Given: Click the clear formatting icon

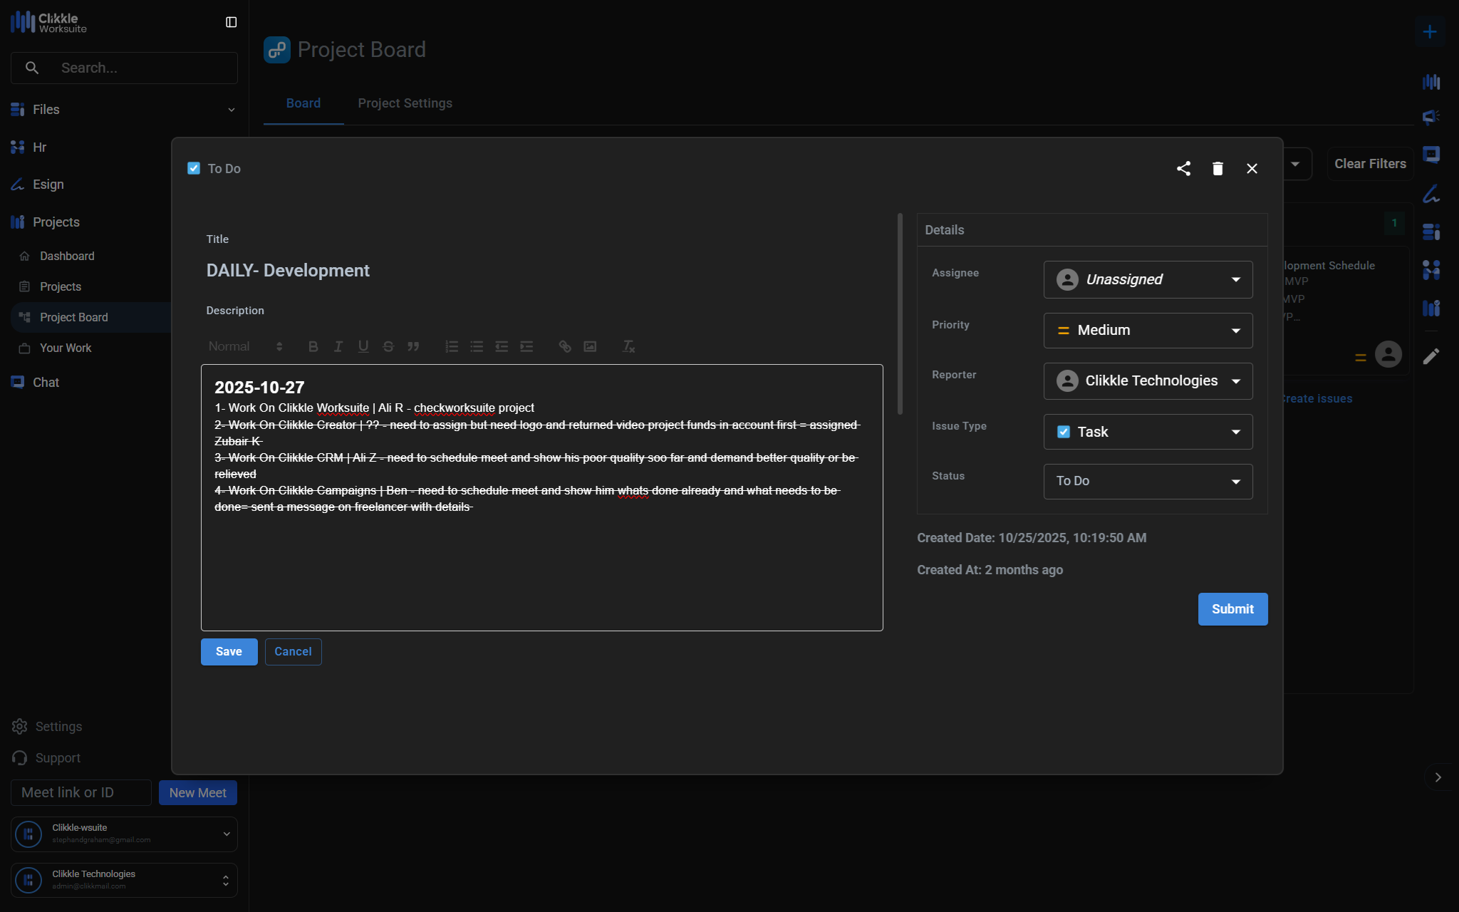Looking at the screenshot, I should pyautogui.click(x=628, y=346).
